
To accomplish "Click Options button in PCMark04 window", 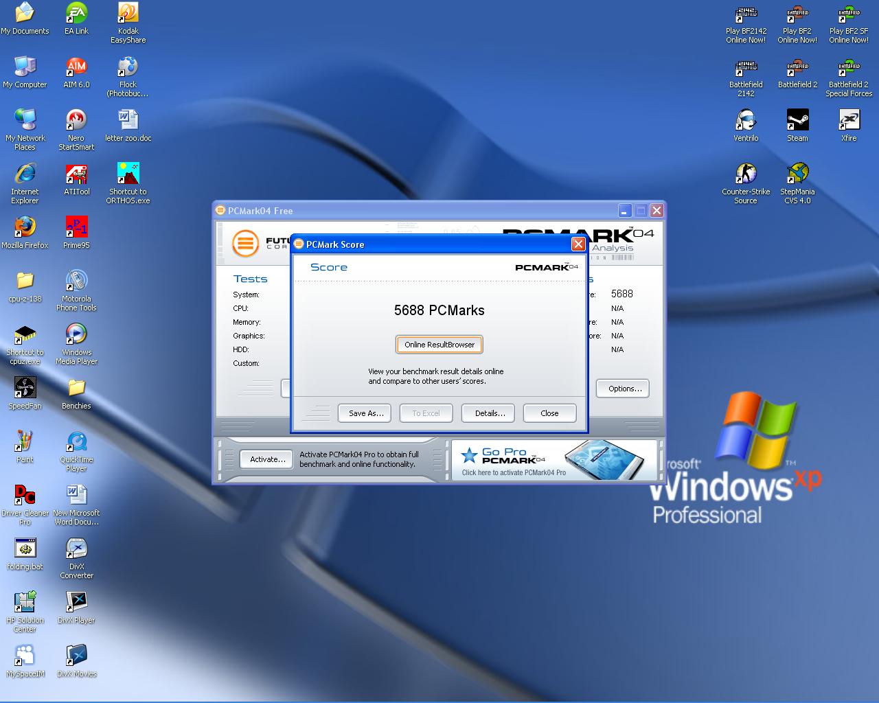I will [x=623, y=389].
